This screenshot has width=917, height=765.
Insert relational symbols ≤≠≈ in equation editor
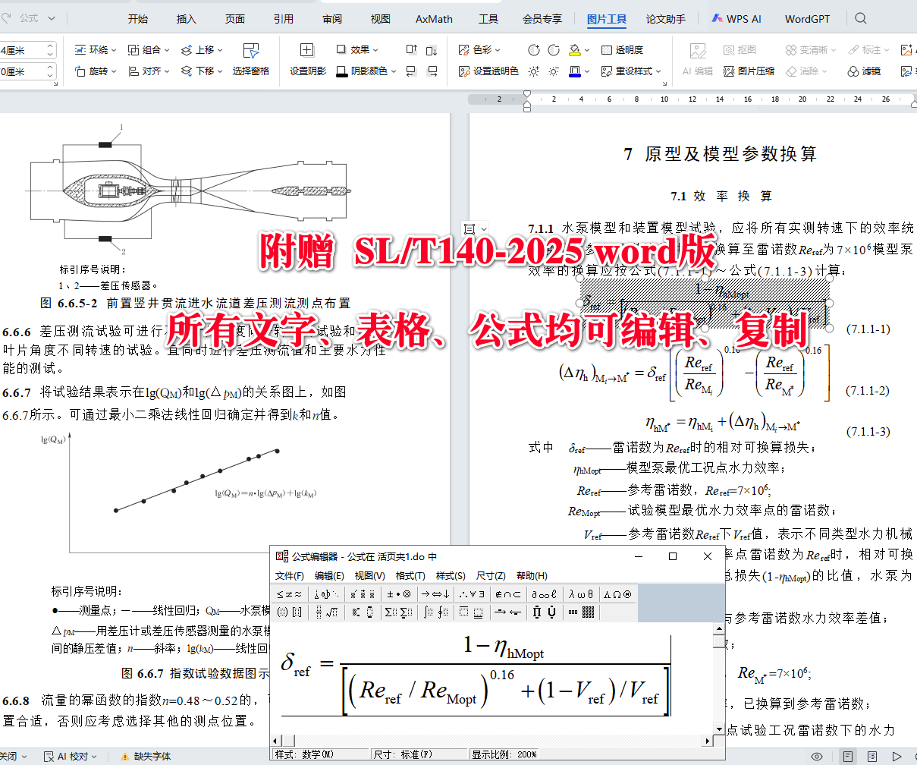tap(289, 593)
